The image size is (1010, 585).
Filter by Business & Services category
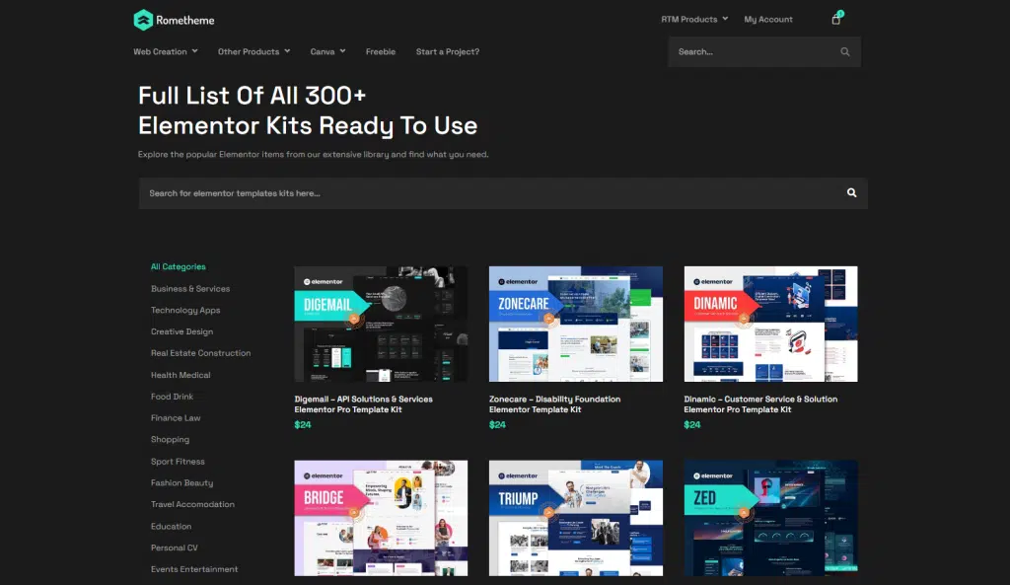tap(190, 289)
